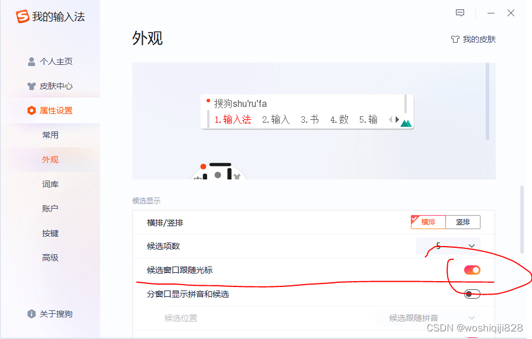Click the shirt icon beside 皮肤中心
Image resolution: width=532 pixels, height=339 pixels.
click(31, 86)
